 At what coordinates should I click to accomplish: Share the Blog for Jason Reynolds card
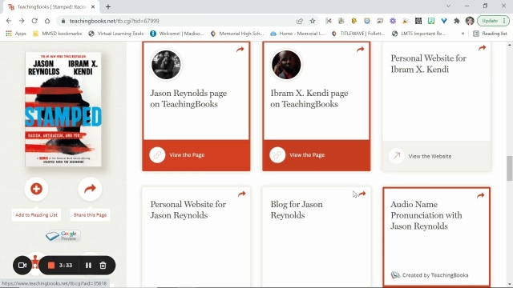point(362,194)
